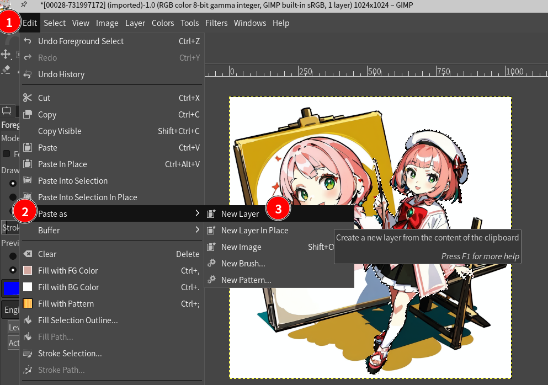548x385 pixels.
Task: Click the Fill Selection Outline bucket icon
Action: pos(28,320)
